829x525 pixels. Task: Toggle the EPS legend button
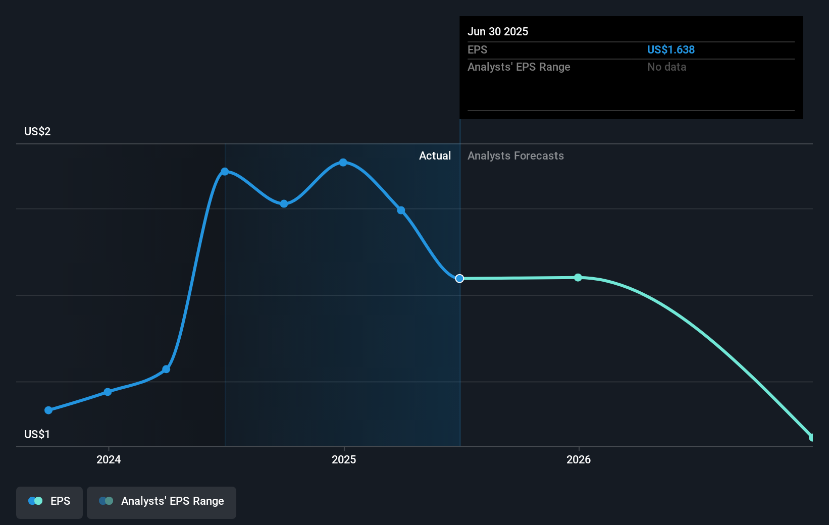pyautogui.click(x=49, y=502)
